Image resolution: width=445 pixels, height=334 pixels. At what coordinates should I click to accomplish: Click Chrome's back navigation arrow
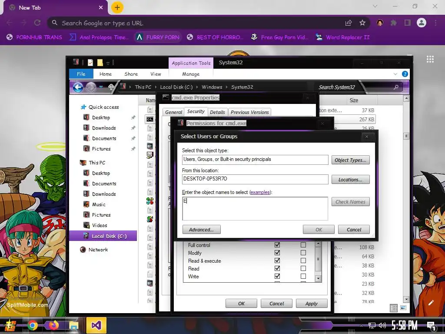pyautogui.click(x=10, y=23)
